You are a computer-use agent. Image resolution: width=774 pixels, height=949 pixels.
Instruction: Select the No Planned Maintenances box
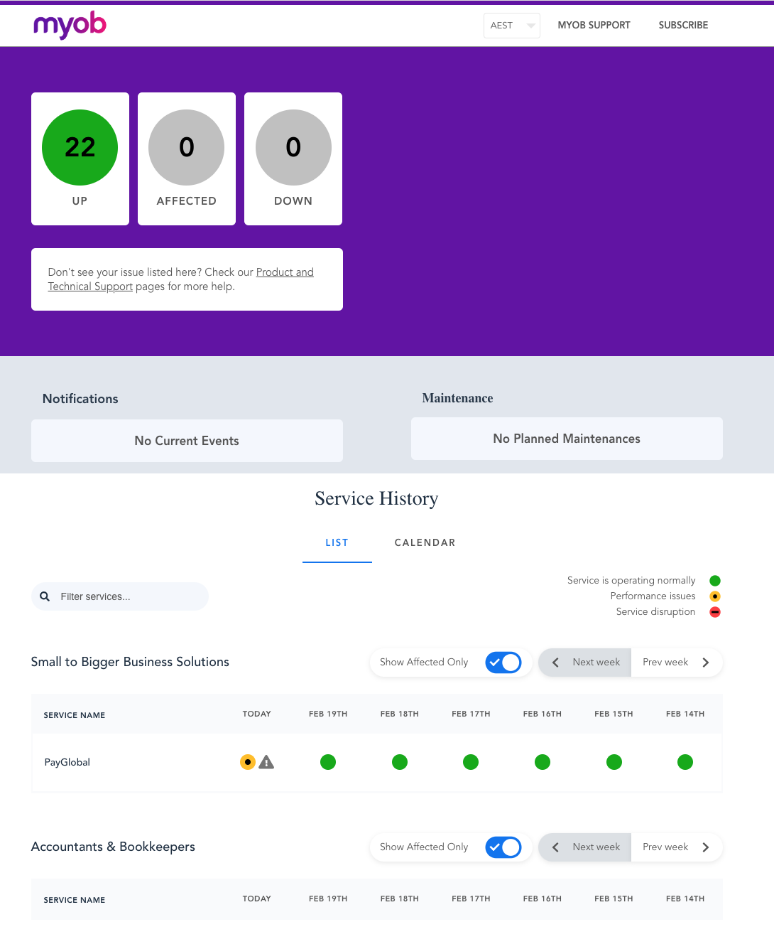coord(567,439)
